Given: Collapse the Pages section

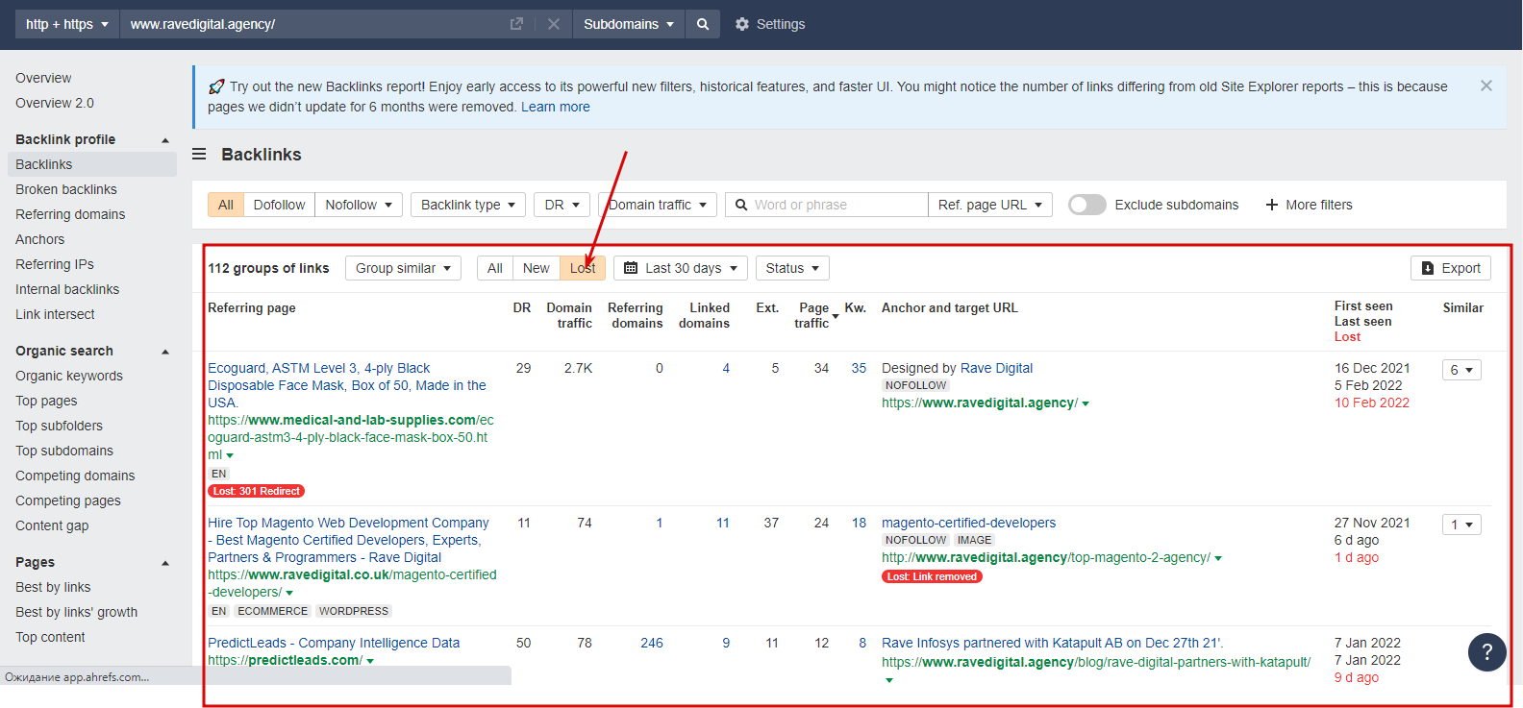Looking at the screenshot, I should click(x=165, y=563).
